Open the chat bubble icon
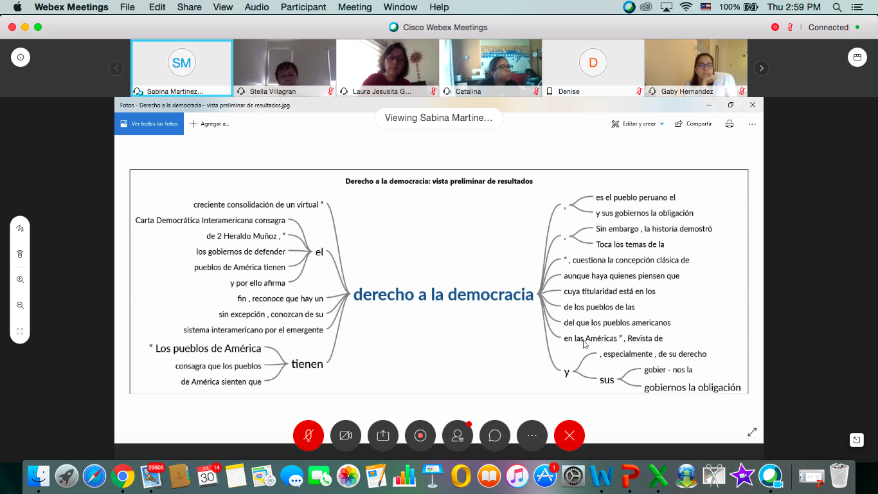This screenshot has height=494, width=878. click(x=495, y=435)
